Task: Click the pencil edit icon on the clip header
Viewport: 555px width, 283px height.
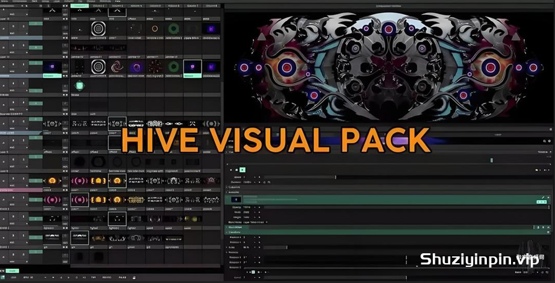Action: (x=543, y=198)
